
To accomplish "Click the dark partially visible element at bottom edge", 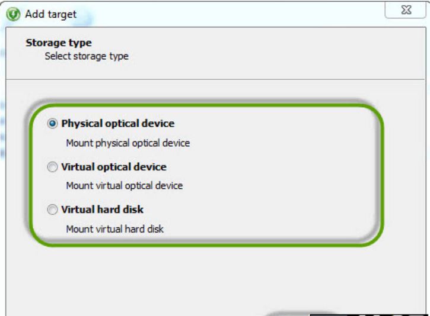I will point(370,315).
